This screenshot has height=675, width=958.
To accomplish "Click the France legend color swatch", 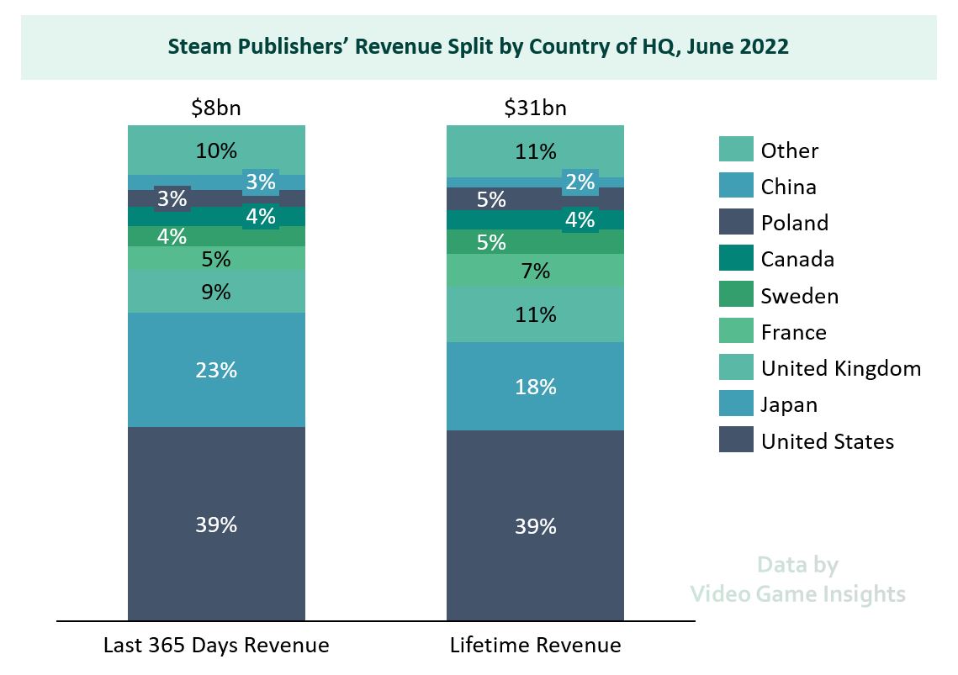I will coord(735,332).
